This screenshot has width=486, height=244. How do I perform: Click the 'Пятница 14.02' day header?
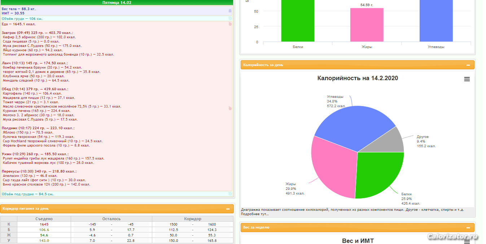tap(117, 3)
